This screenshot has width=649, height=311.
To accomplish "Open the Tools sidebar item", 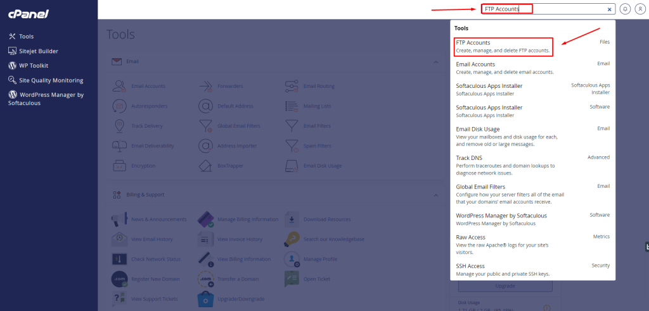I will [21, 36].
